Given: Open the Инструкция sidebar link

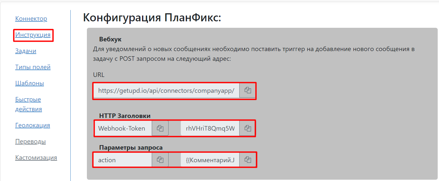Looking at the screenshot, I should click(33, 35).
